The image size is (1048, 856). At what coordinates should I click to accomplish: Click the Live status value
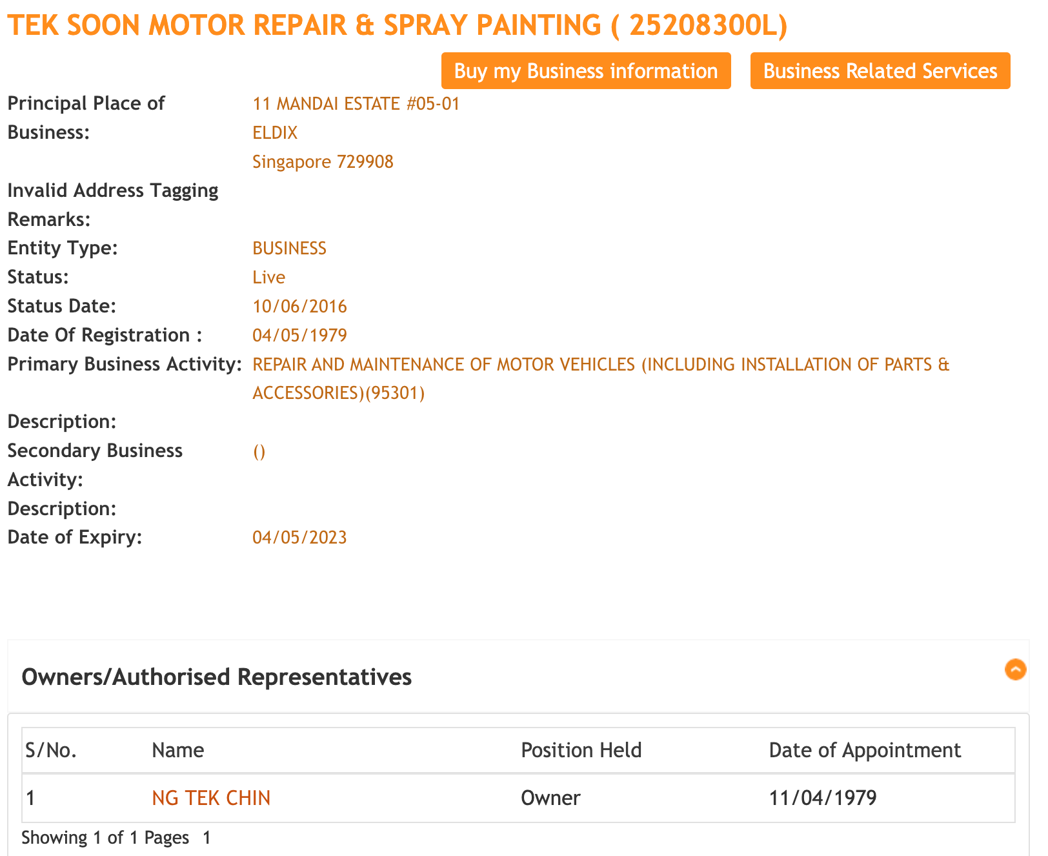click(x=268, y=278)
